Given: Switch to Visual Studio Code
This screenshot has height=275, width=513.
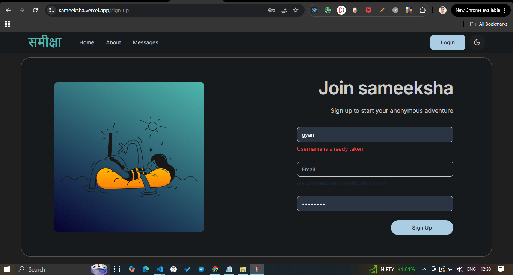Looking at the screenshot, I should 159,269.
